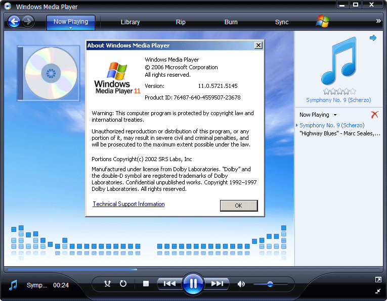Go to the Sync tab

click(x=282, y=22)
